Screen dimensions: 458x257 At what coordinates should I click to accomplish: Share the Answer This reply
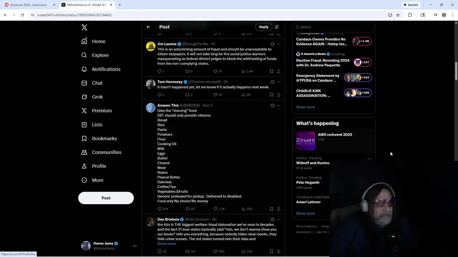tap(279, 209)
